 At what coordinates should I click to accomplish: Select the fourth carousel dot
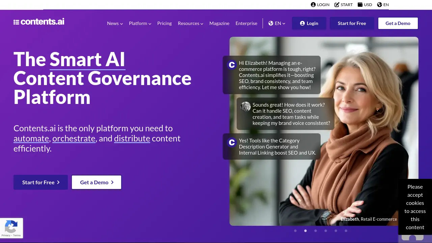pos(326,231)
